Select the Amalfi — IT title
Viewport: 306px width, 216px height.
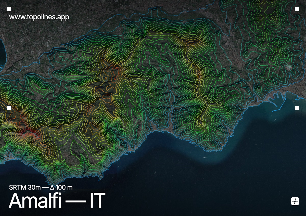click(57, 201)
